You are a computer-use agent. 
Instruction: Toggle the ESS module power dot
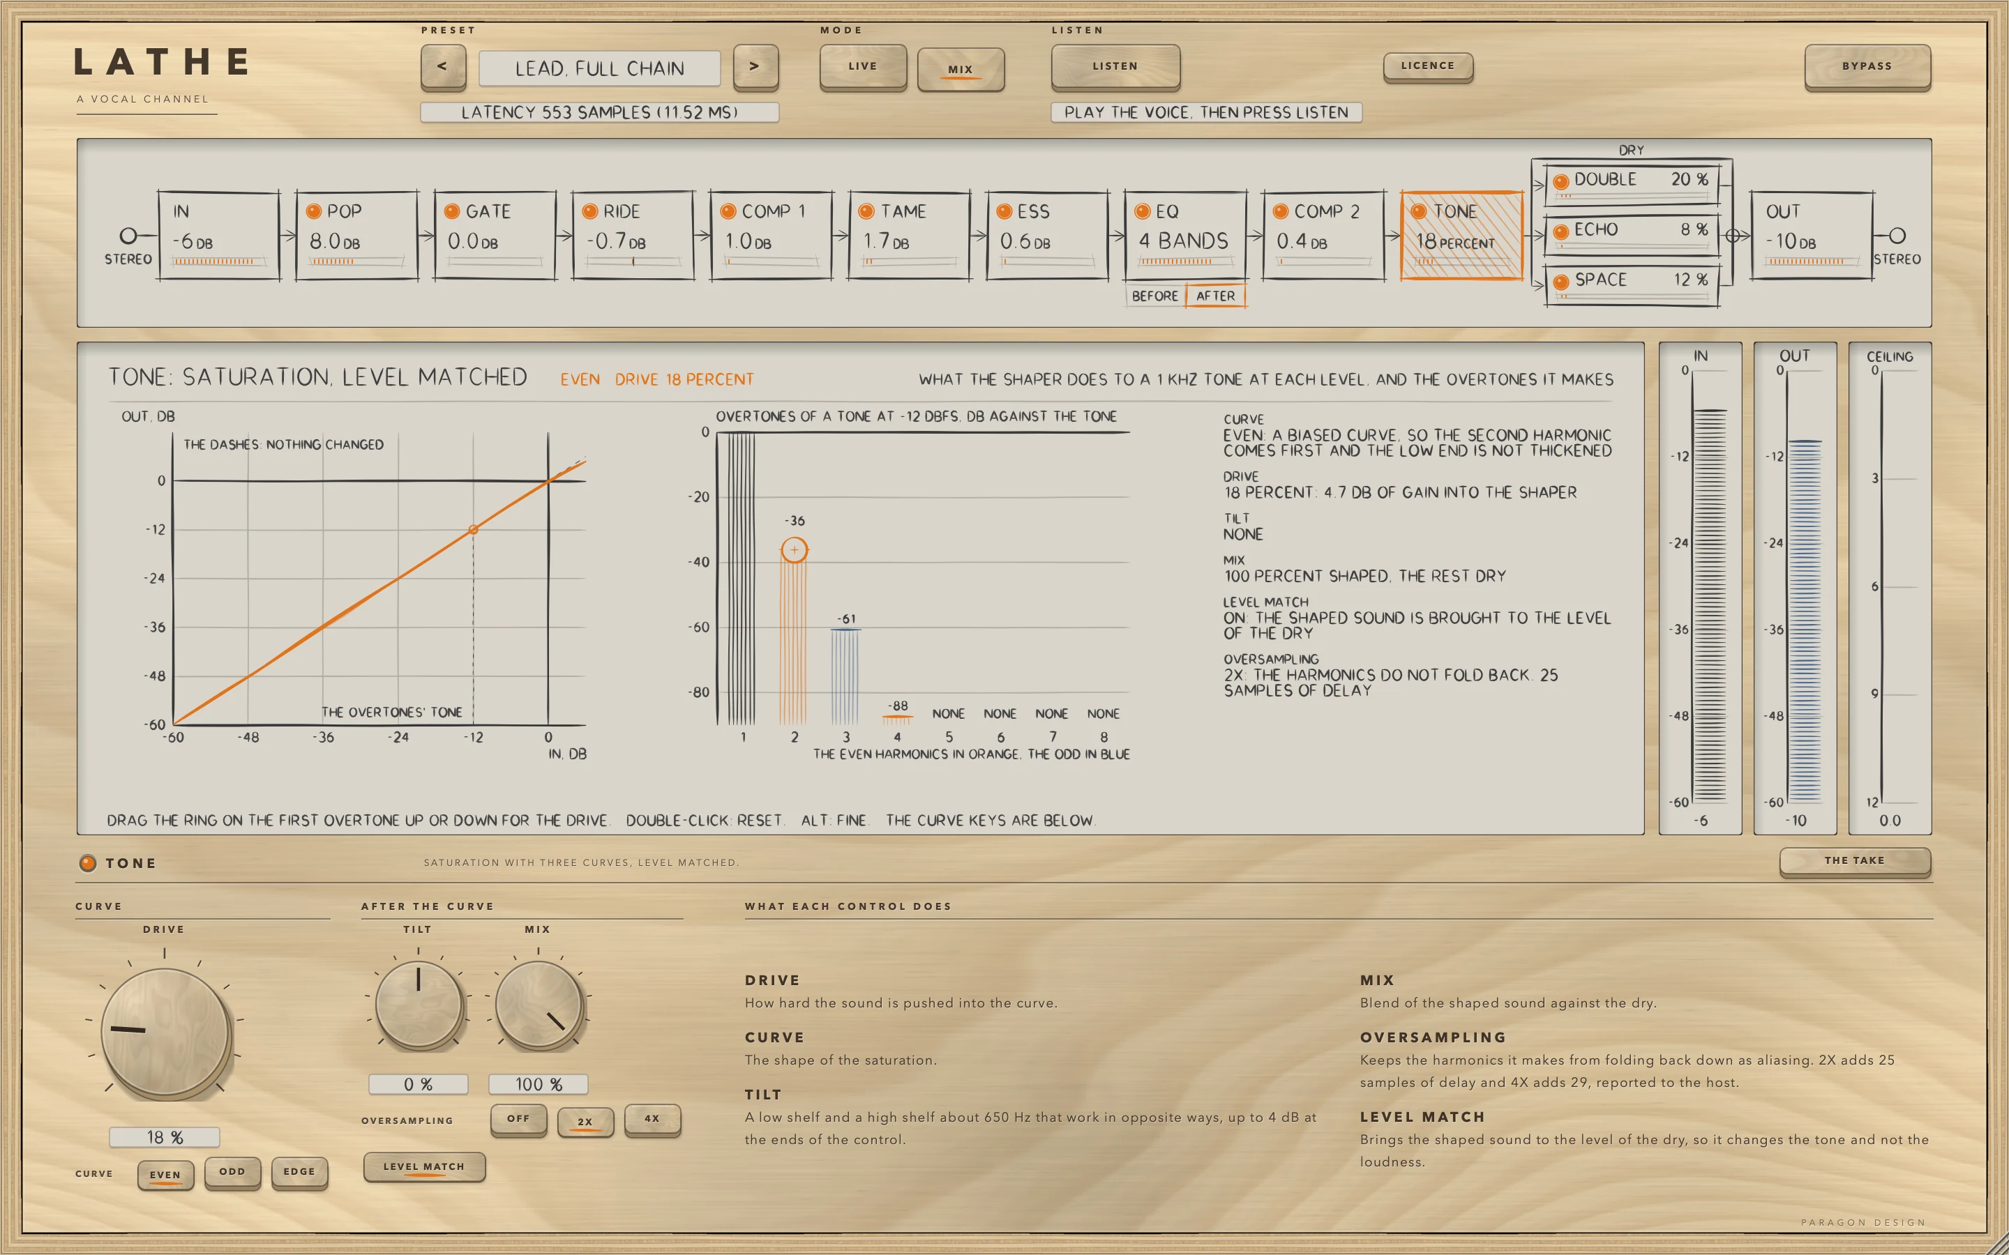(x=1004, y=212)
